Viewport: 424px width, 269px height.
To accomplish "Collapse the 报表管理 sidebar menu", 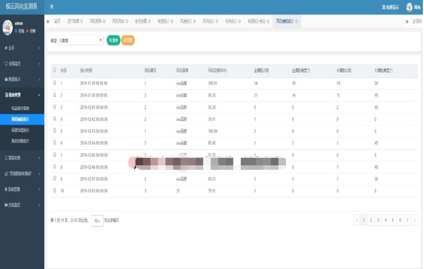I will click(22, 95).
